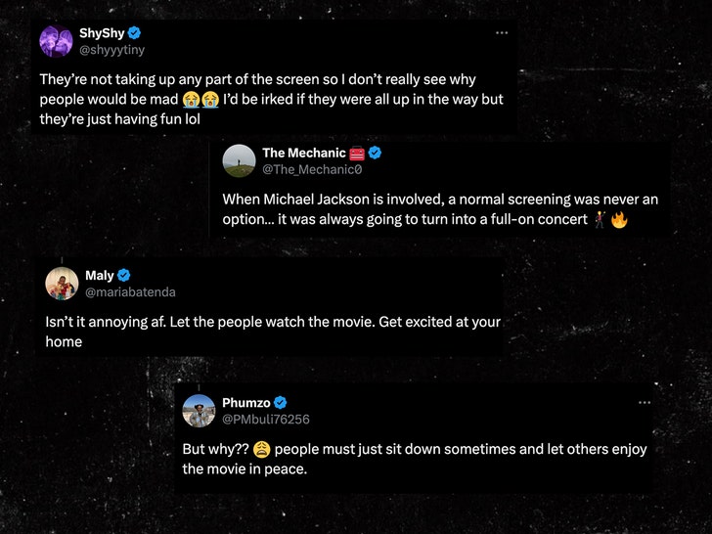
Task: Open The Mechanic display name link
Action: [304, 153]
